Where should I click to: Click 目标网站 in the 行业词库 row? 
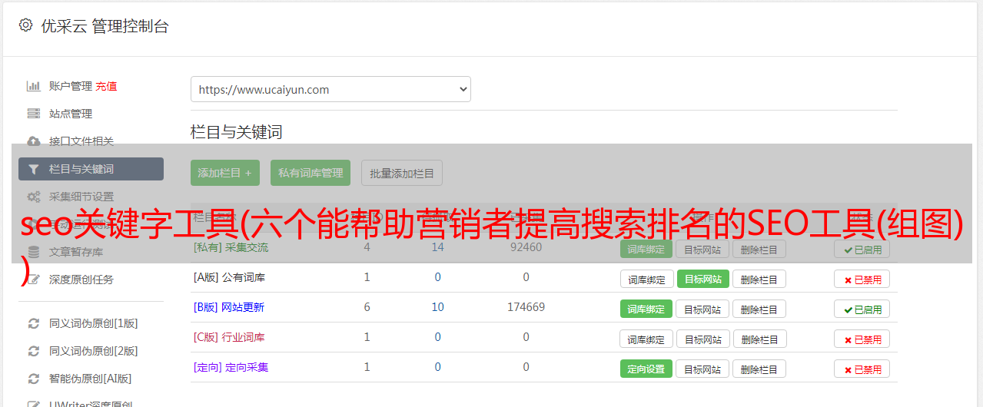[x=702, y=339]
